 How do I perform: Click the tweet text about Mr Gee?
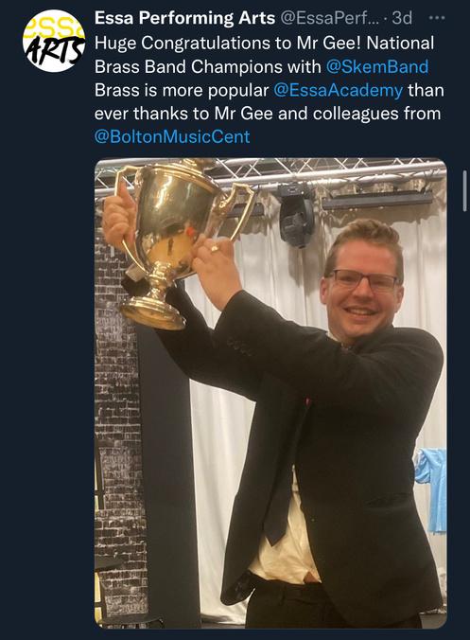[269, 90]
